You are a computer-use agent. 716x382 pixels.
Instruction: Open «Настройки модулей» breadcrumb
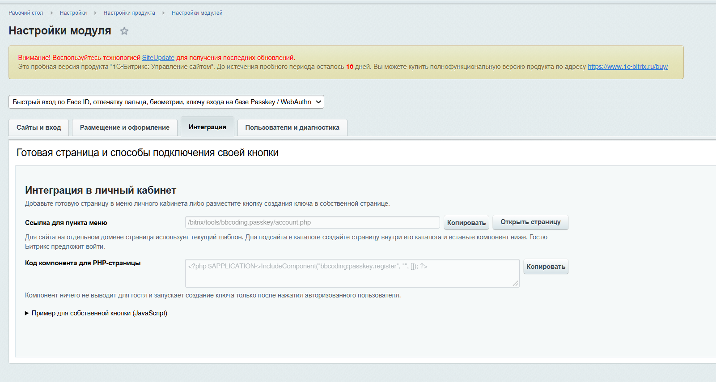coord(197,13)
